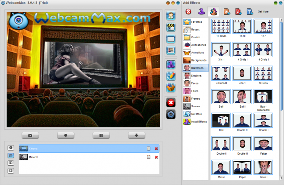Open the Custom category
The height and width of the screenshot is (185, 284).
pos(195,37)
